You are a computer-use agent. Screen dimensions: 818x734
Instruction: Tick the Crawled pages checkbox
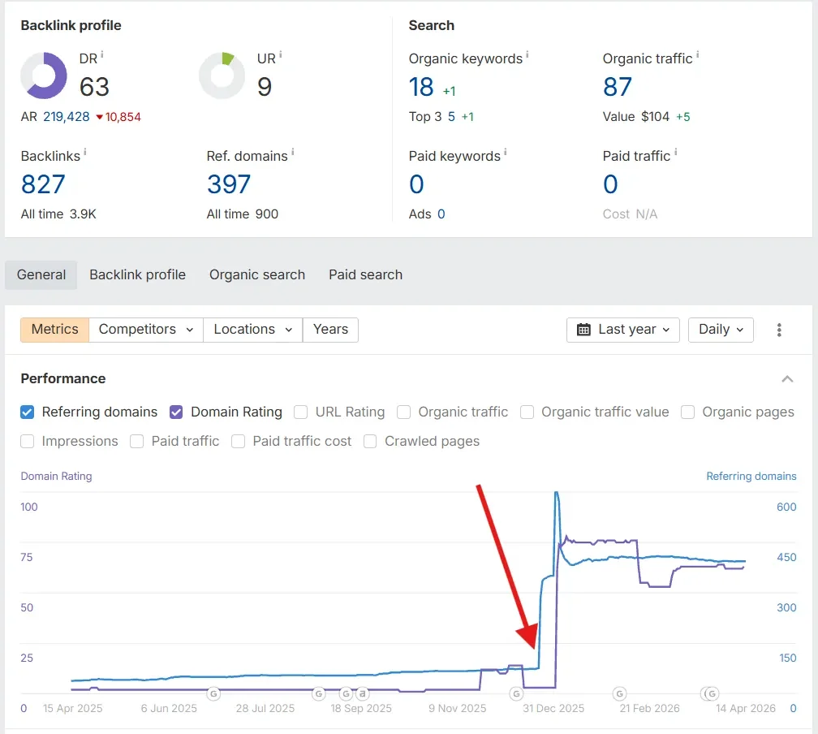coord(371,441)
